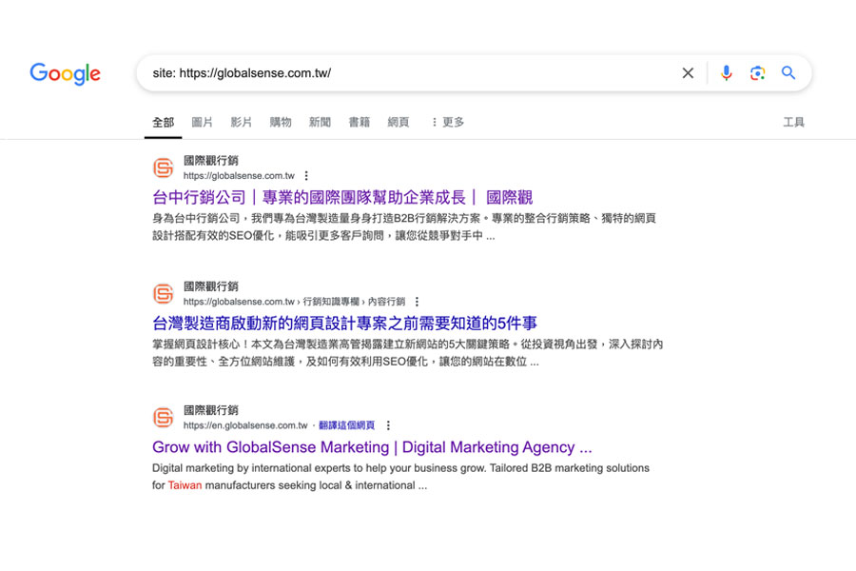Click the 翻譯這個網頁 link
This screenshot has height=571, width=856.
coord(346,425)
